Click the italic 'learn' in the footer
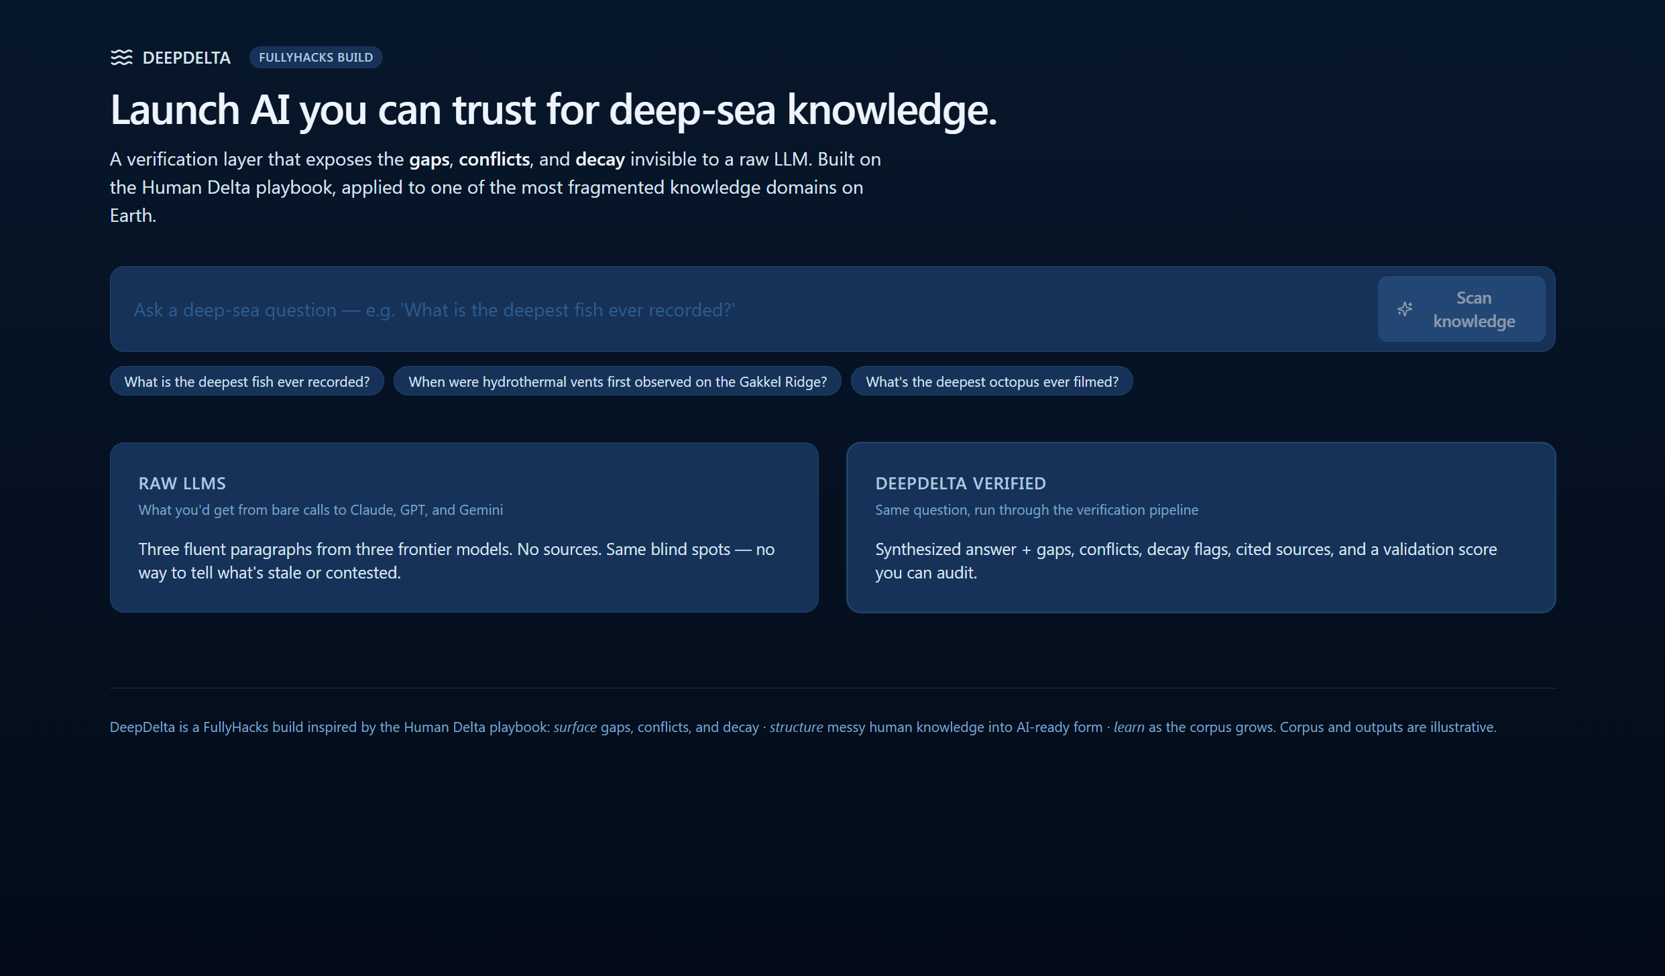The height and width of the screenshot is (976, 1665). click(x=1129, y=727)
